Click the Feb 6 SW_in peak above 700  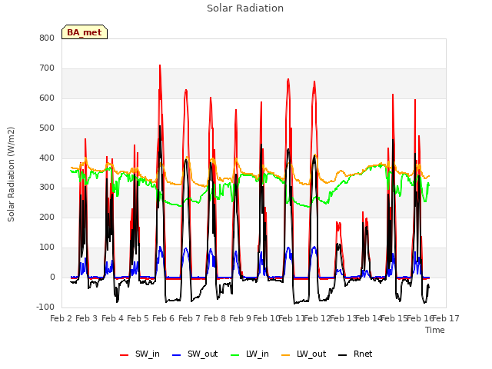160,65
